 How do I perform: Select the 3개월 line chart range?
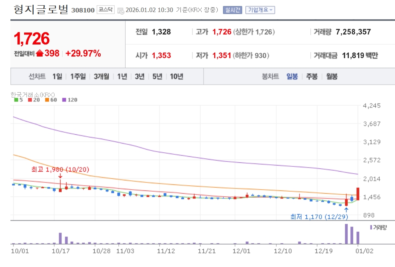pos(101,77)
